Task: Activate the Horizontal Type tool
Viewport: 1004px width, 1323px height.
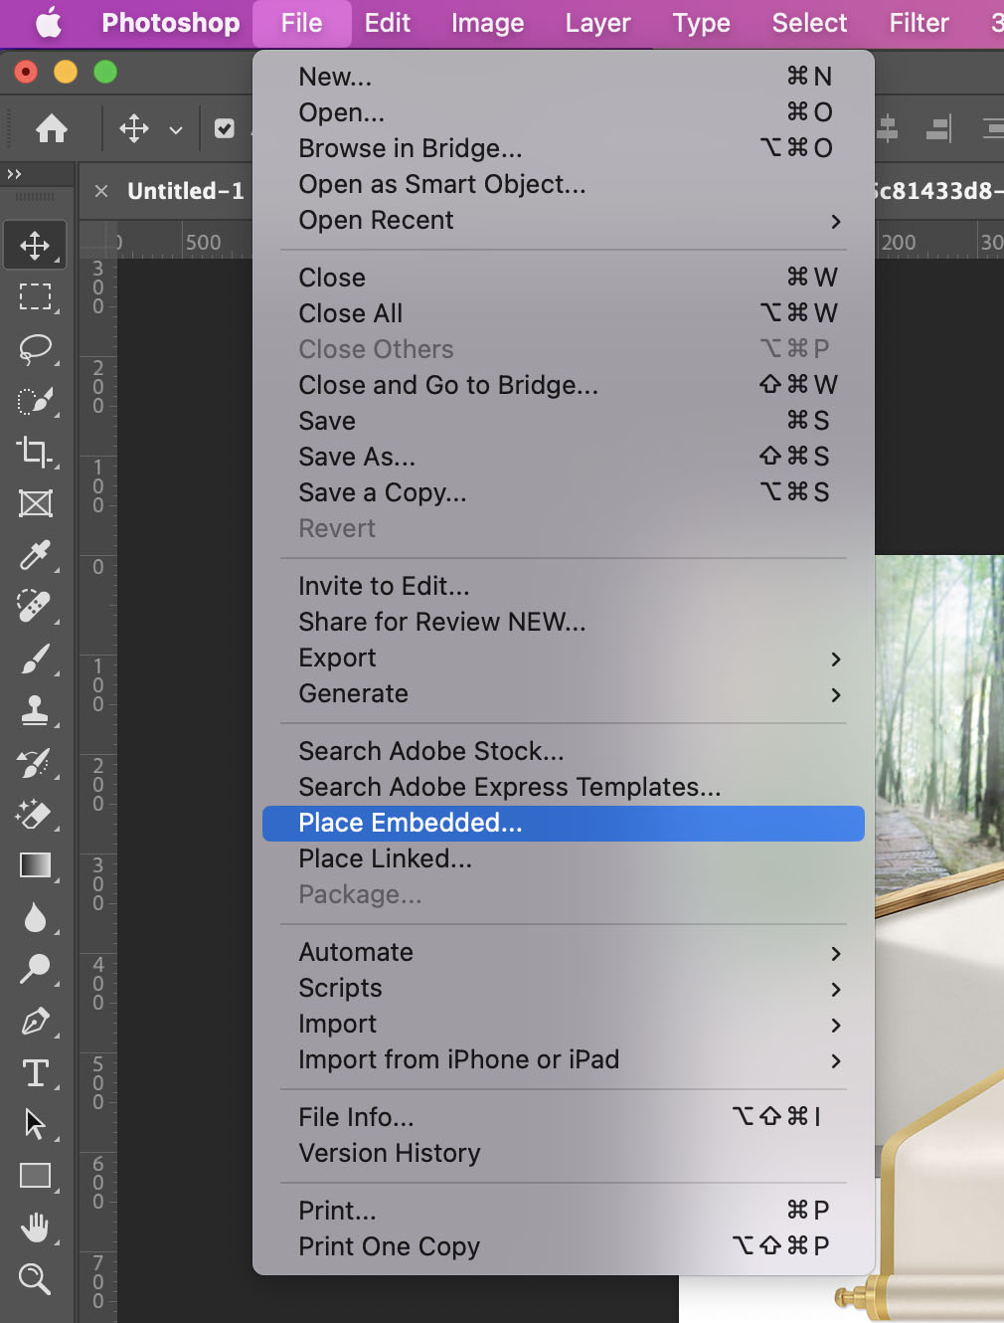Action: pos(36,1072)
